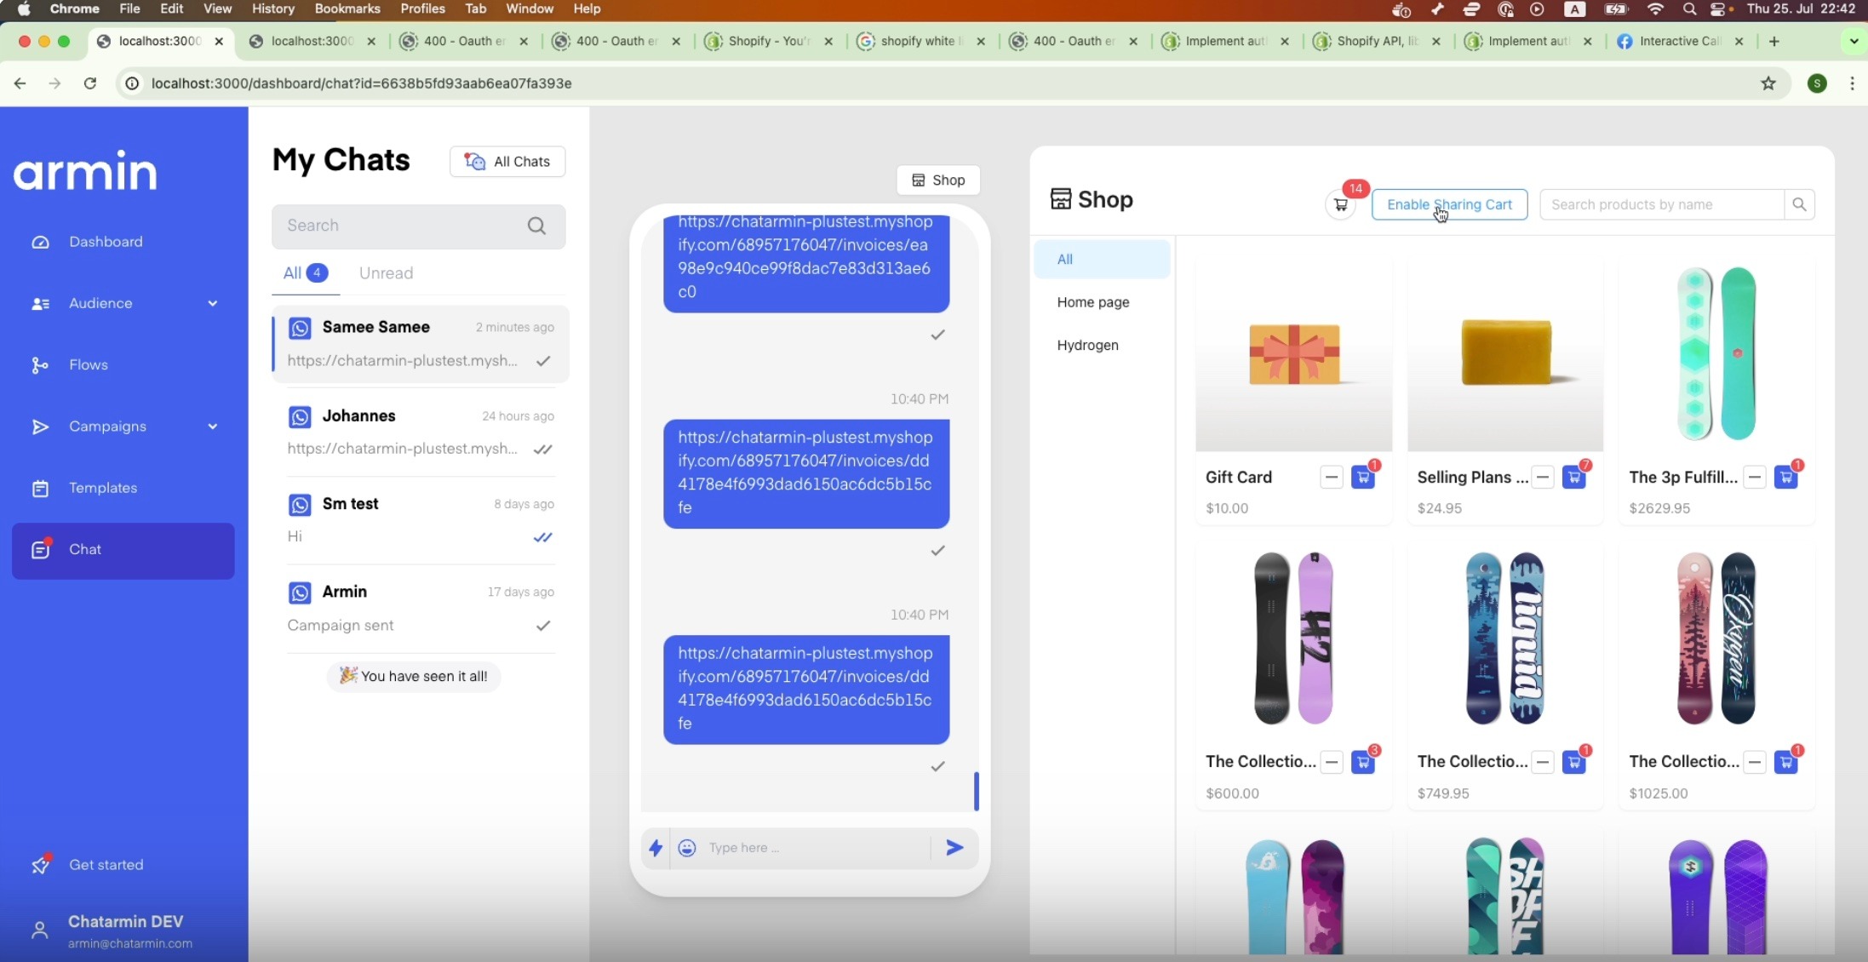Switch to the Unread chats tab
Image resolution: width=1868 pixels, height=962 pixels.
(386, 273)
